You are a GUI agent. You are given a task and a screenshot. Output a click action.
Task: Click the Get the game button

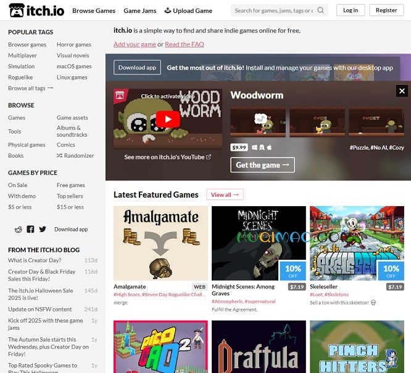click(262, 165)
